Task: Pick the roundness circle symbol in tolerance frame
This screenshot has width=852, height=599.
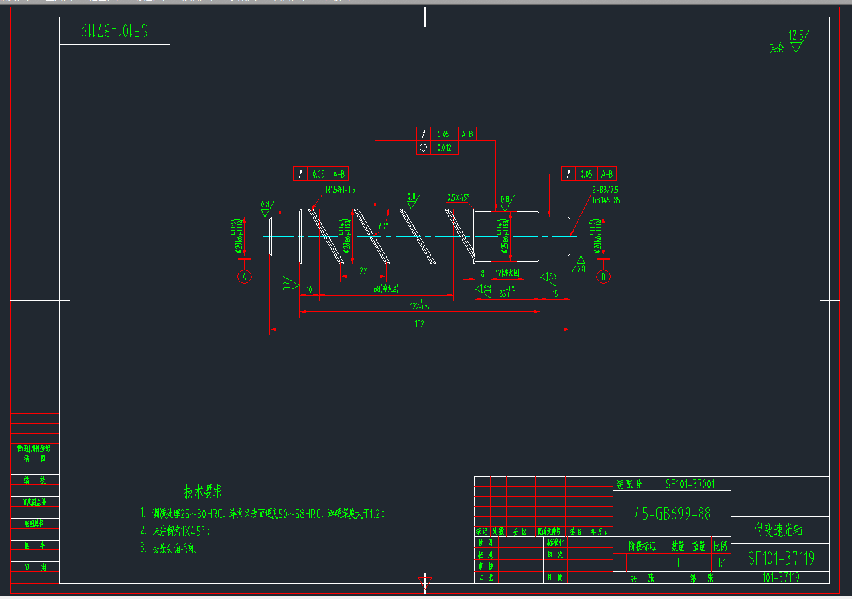Action: 424,148
